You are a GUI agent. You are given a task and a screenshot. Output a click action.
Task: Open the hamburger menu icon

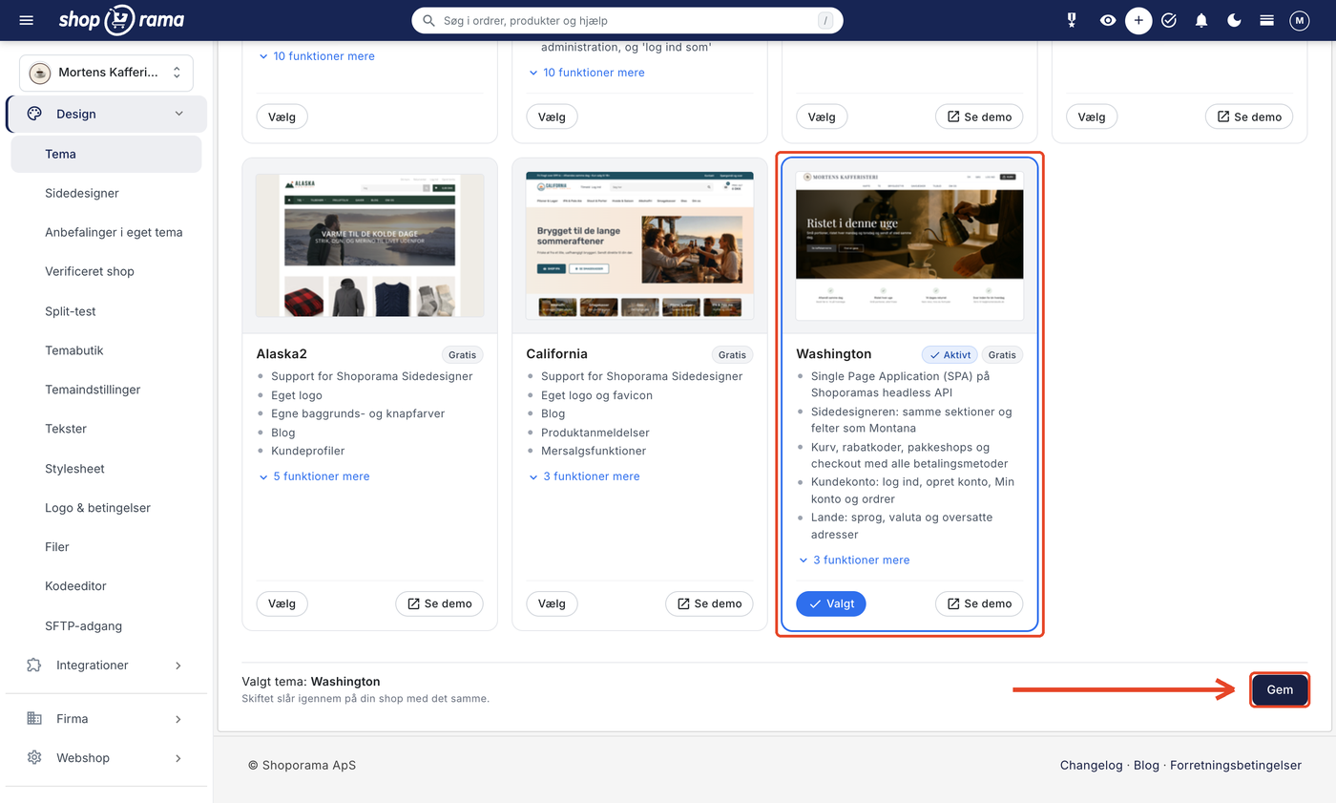[26, 20]
